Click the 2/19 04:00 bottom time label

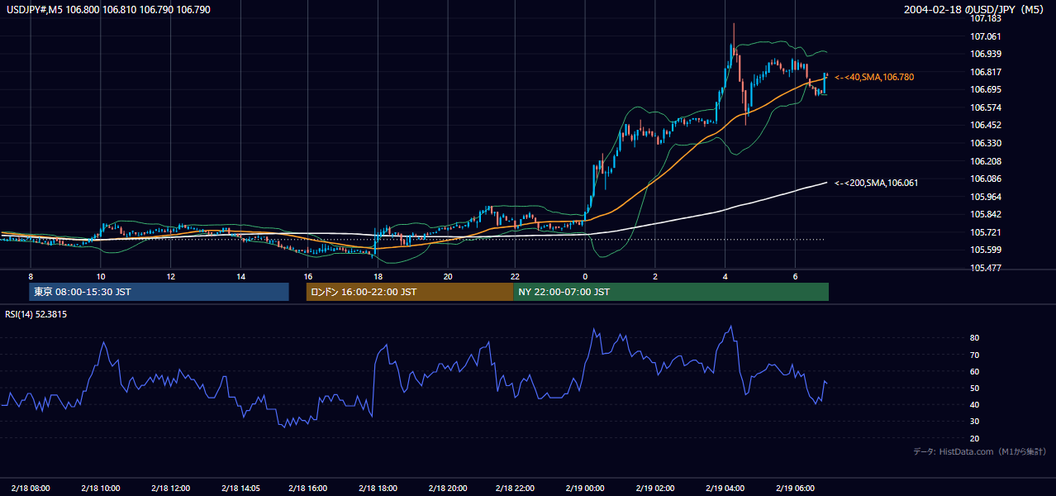click(x=725, y=488)
